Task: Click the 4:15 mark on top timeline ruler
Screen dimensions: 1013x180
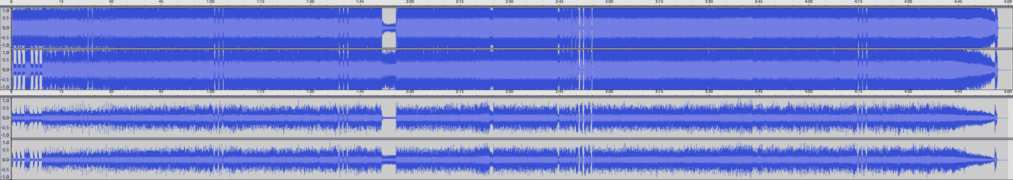Action: click(x=858, y=2)
